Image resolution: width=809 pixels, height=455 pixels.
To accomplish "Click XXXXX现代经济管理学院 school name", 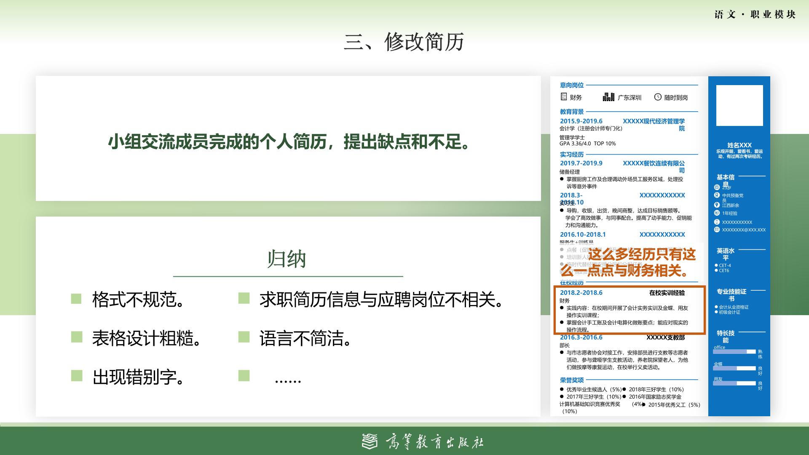I will pos(654,125).
